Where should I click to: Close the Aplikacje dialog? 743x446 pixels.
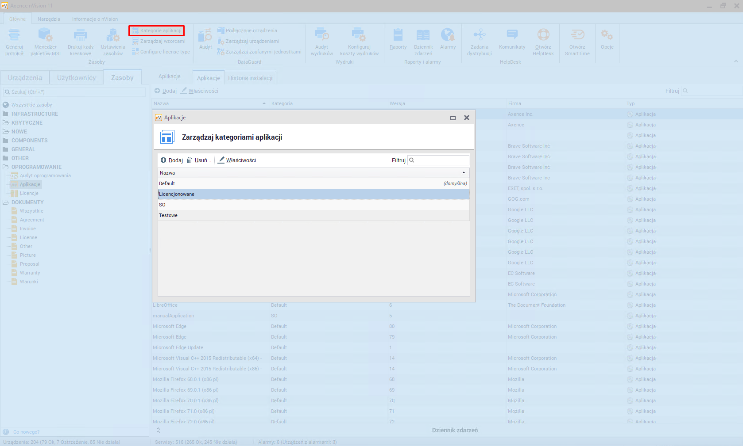466,118
